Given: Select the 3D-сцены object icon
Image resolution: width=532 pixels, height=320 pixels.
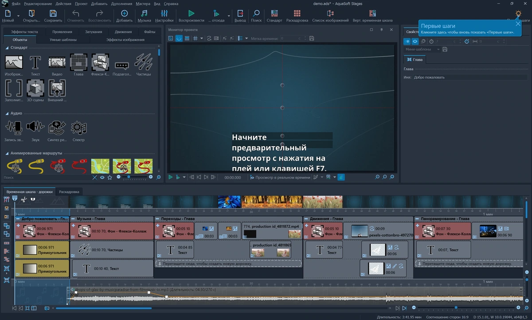Looking at the screenshot, I should pos(35,88).
